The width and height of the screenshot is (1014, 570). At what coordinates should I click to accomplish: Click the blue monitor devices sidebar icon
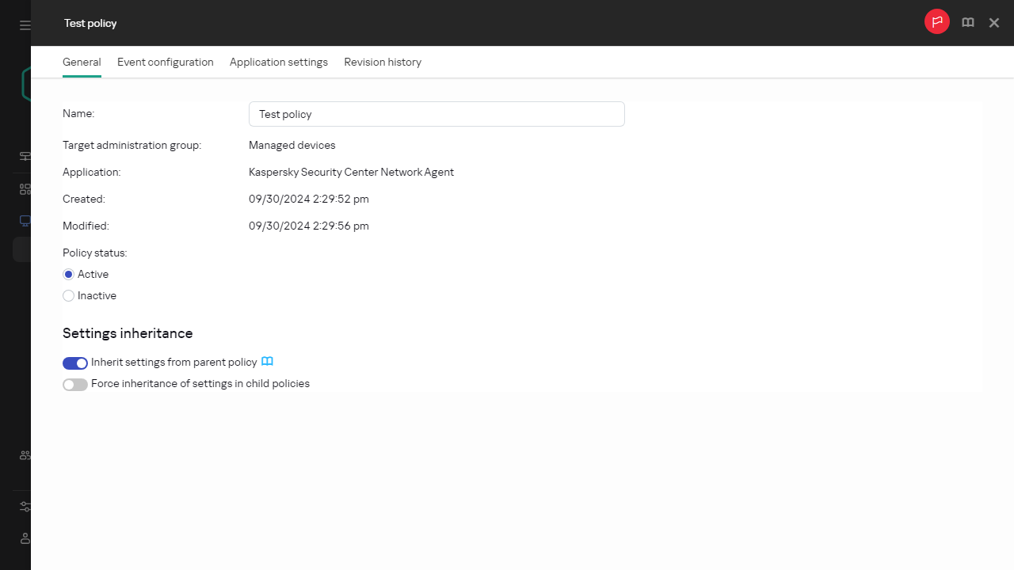pyautogui.click(x=25, y=221)
